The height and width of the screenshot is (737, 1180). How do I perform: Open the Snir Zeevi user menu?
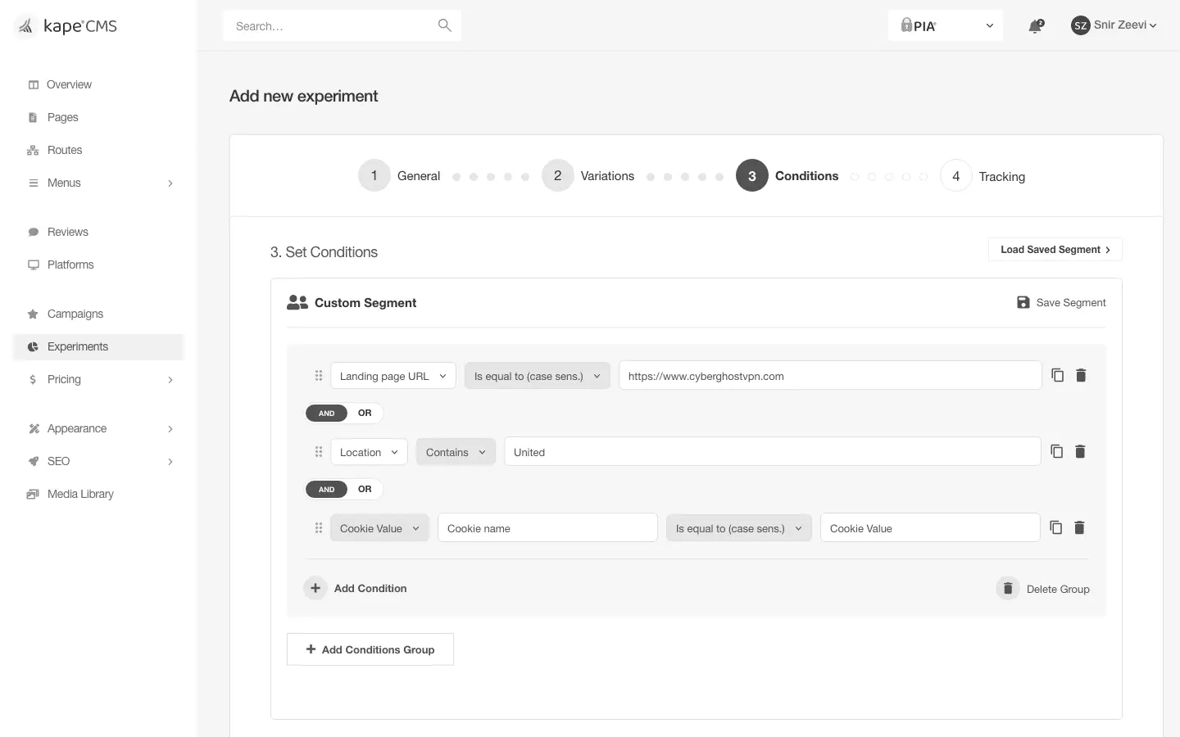[x=1114, y=25]
